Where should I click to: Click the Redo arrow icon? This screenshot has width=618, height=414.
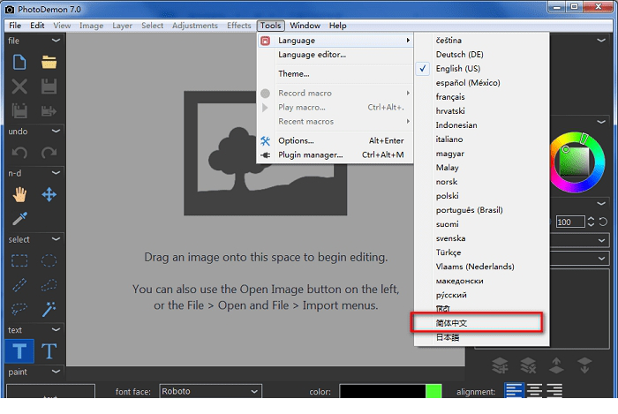tap(49, 153)
